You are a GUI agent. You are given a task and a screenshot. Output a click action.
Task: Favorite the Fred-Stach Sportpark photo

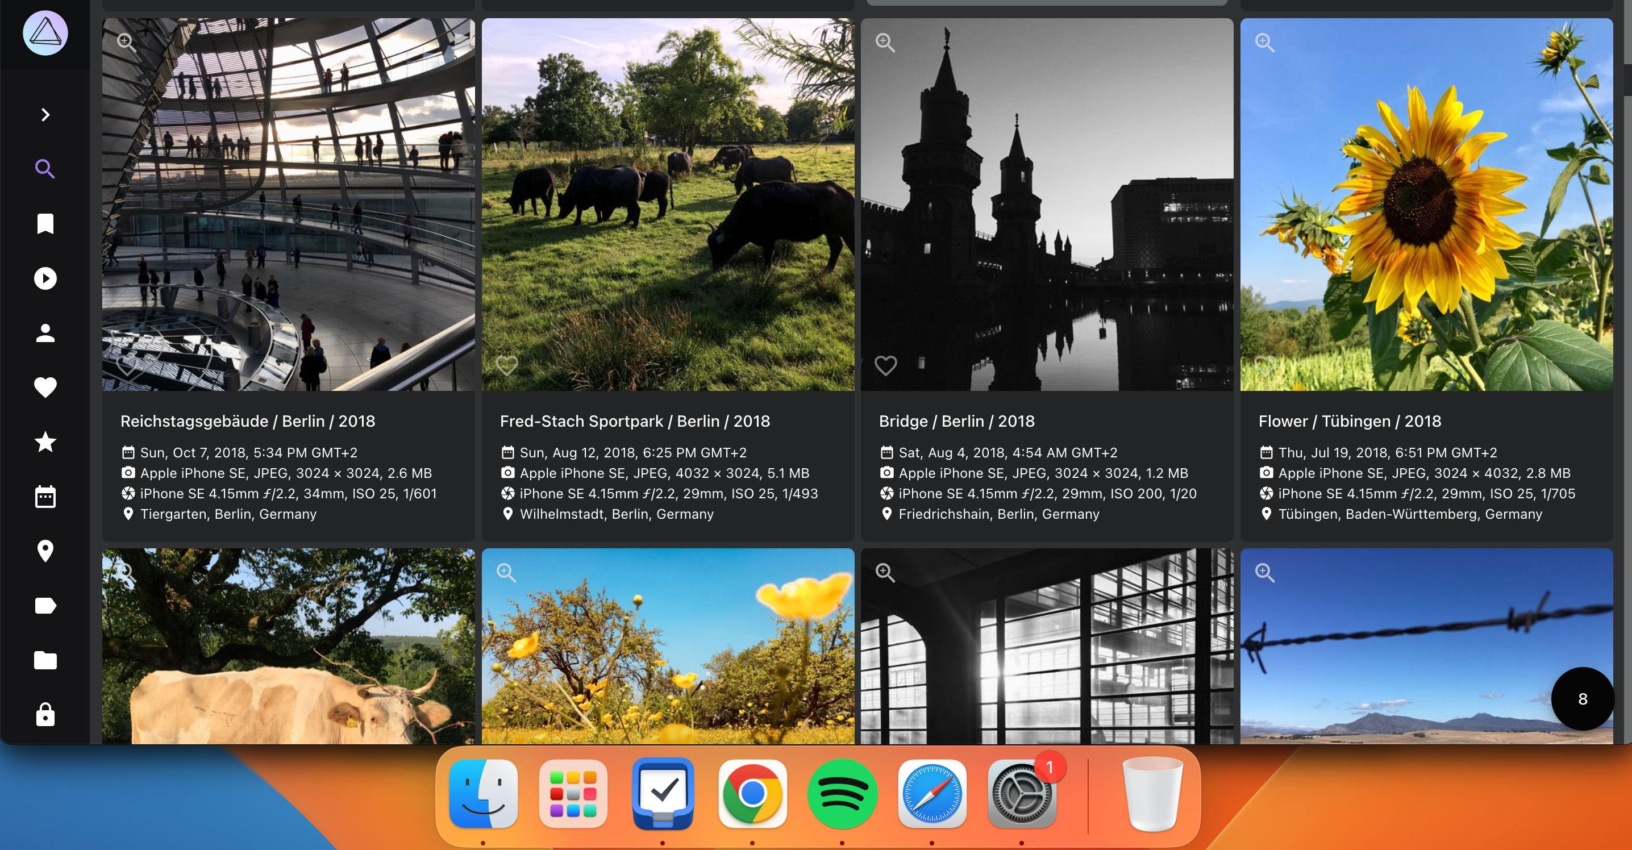(507, 365)
